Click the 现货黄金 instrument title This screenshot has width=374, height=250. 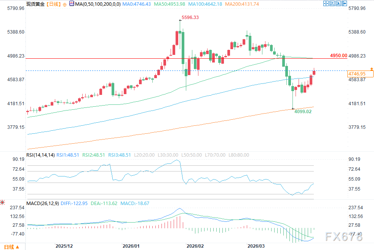(35, 4)
